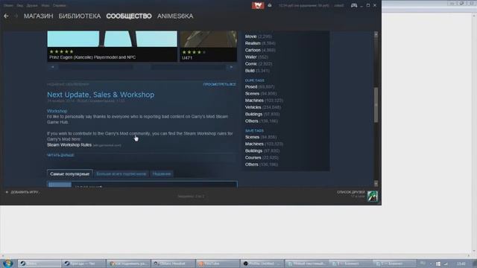Select the Самые популярные tab
Screen dimensions: 477x268
coord(69,173)
